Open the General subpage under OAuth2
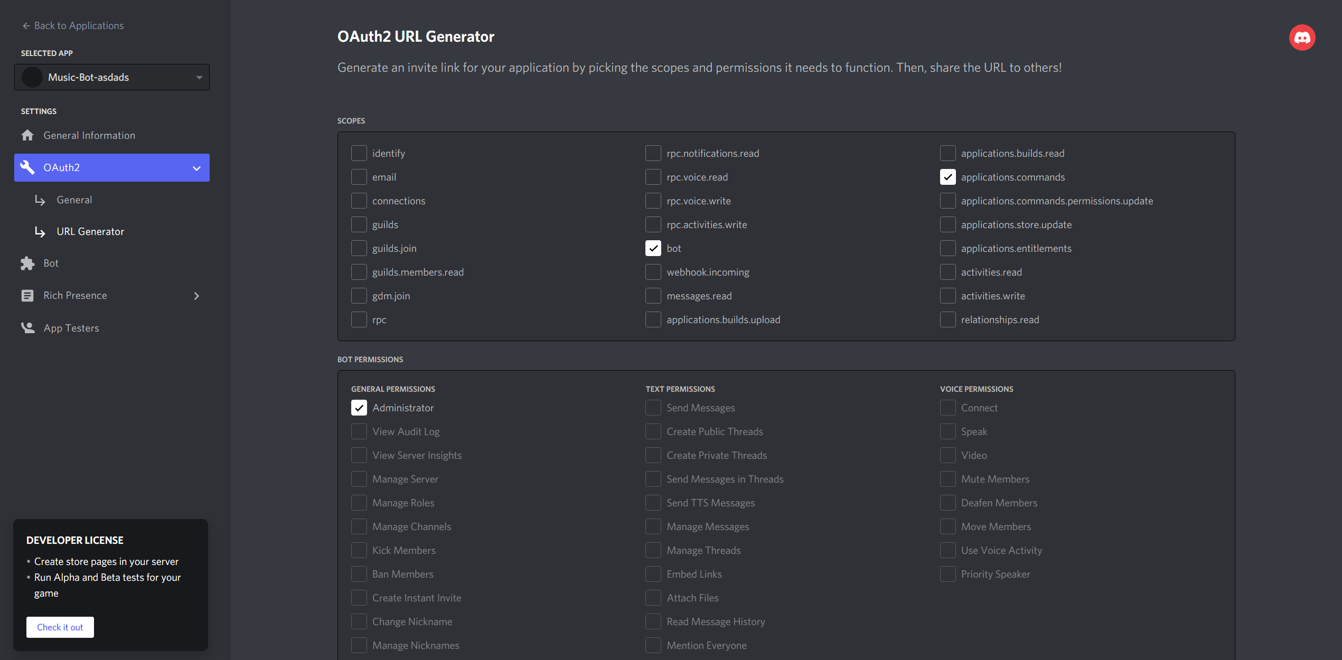The image size is (1342, 660). pyautogui.click(x=74, y=200)
